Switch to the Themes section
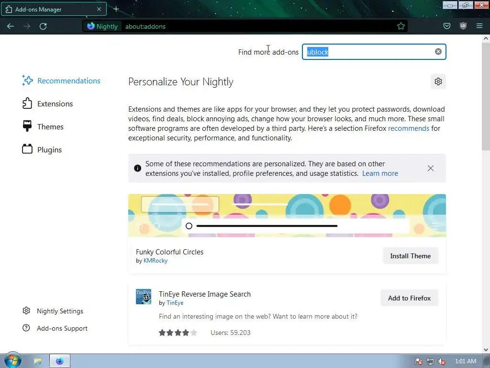490x368 pixels. click(43, 126)
